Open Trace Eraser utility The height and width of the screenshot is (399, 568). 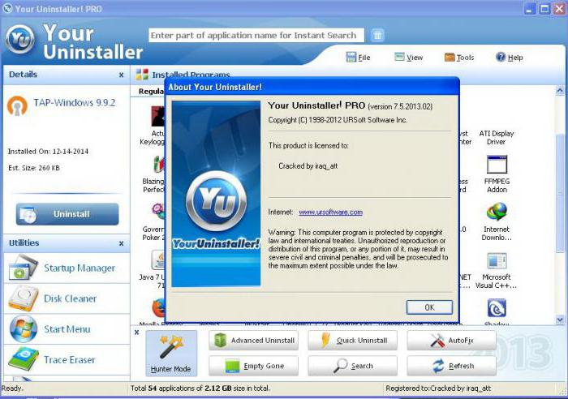(x=67, y=360)
